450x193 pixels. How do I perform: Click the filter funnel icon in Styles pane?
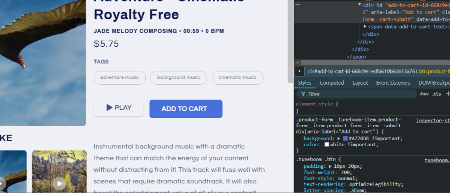tap(303, 94)
